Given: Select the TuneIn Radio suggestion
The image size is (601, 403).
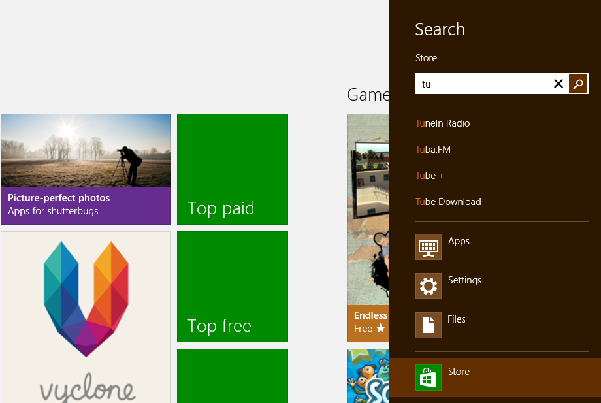Looking at the screenshot, I should [x=443, y=123].
